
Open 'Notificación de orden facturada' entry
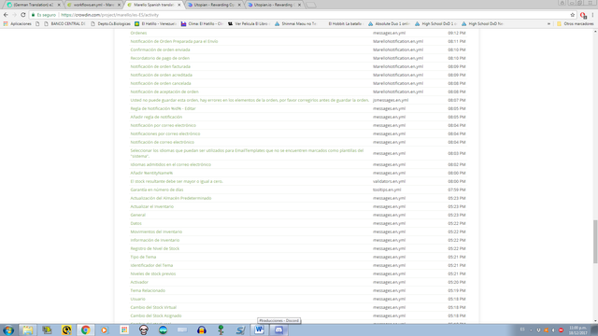point(160,66)
